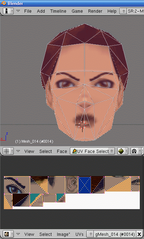Open the SR:2 screen selector dropdown
Viewport: 144px width, 239px height.
tap(132, 11)
